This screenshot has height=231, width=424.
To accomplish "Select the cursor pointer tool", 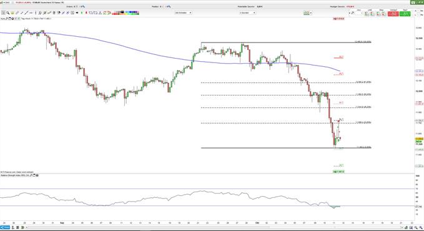I will 3,12.
